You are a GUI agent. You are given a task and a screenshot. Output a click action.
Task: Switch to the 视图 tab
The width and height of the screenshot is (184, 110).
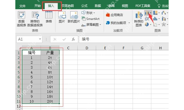tap(125, 6)
